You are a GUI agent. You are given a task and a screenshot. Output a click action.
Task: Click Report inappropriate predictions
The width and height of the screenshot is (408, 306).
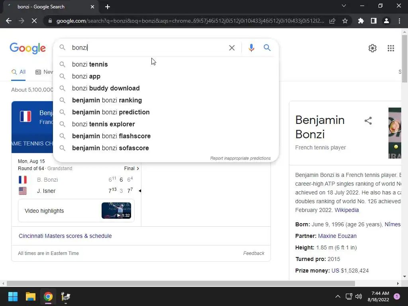240,158
